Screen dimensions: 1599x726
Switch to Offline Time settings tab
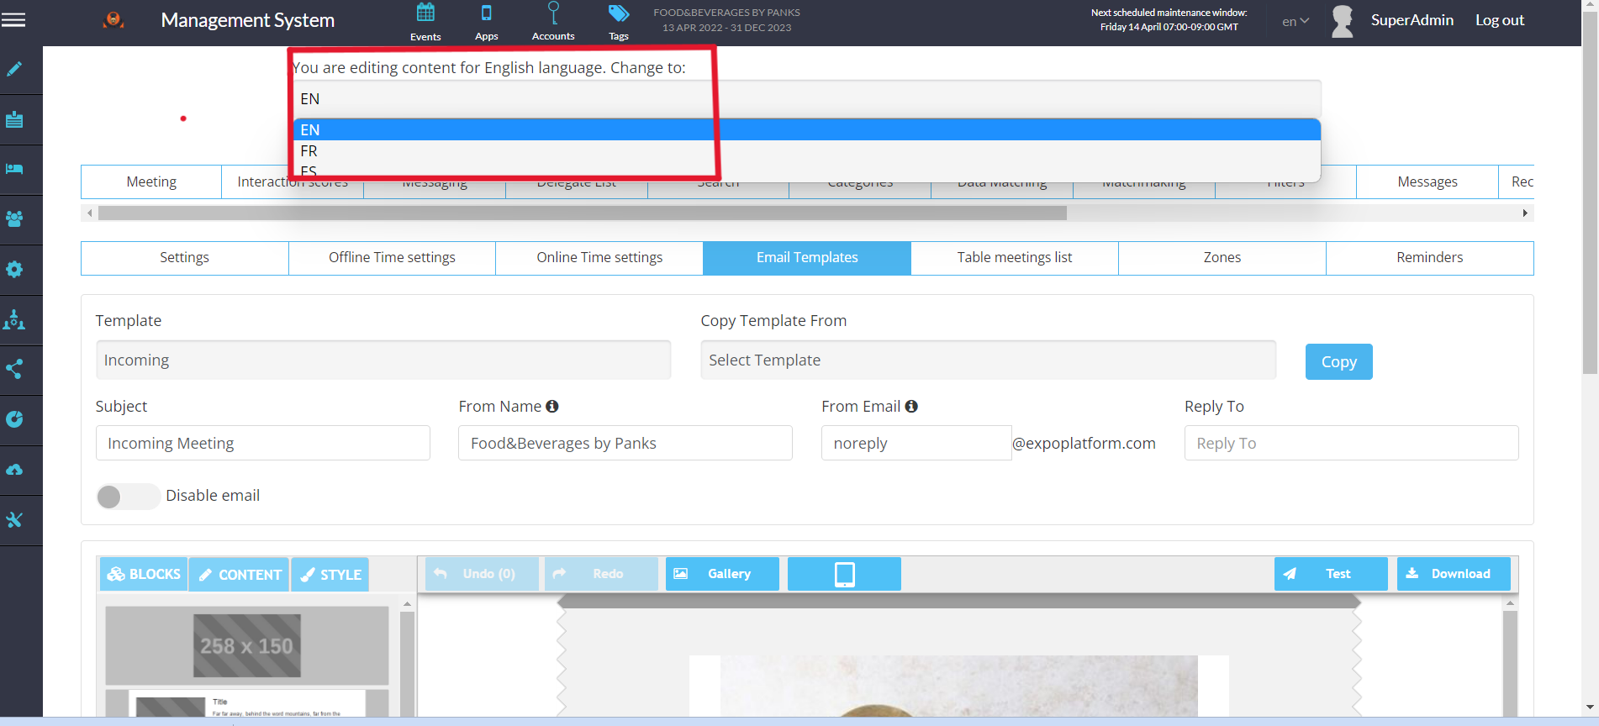click(392, 258)
